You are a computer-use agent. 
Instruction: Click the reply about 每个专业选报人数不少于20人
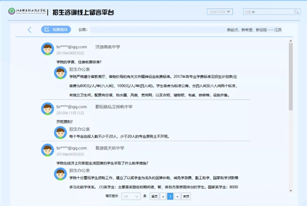(119, 136)
